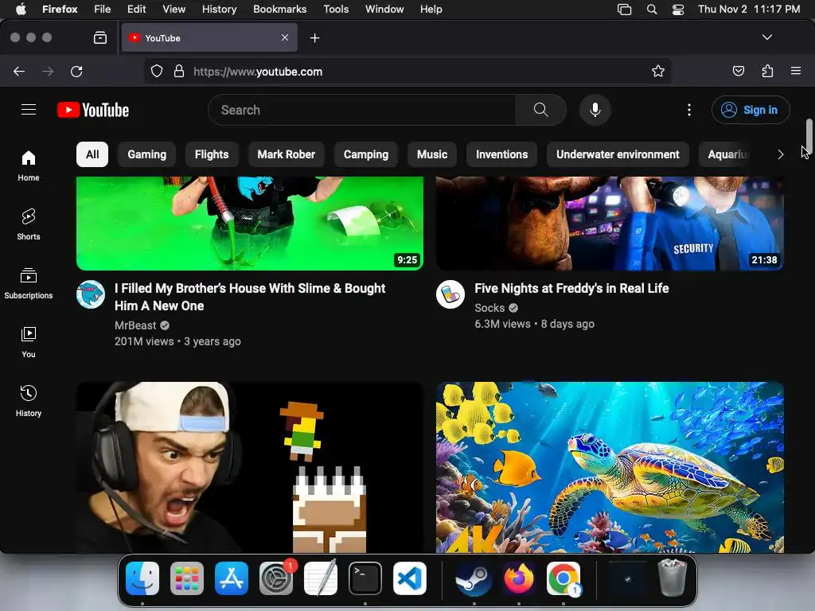This screenshot has height=611, width=815.
Task: Open macOS Control Center in menu bar
Action: (678, 10)
